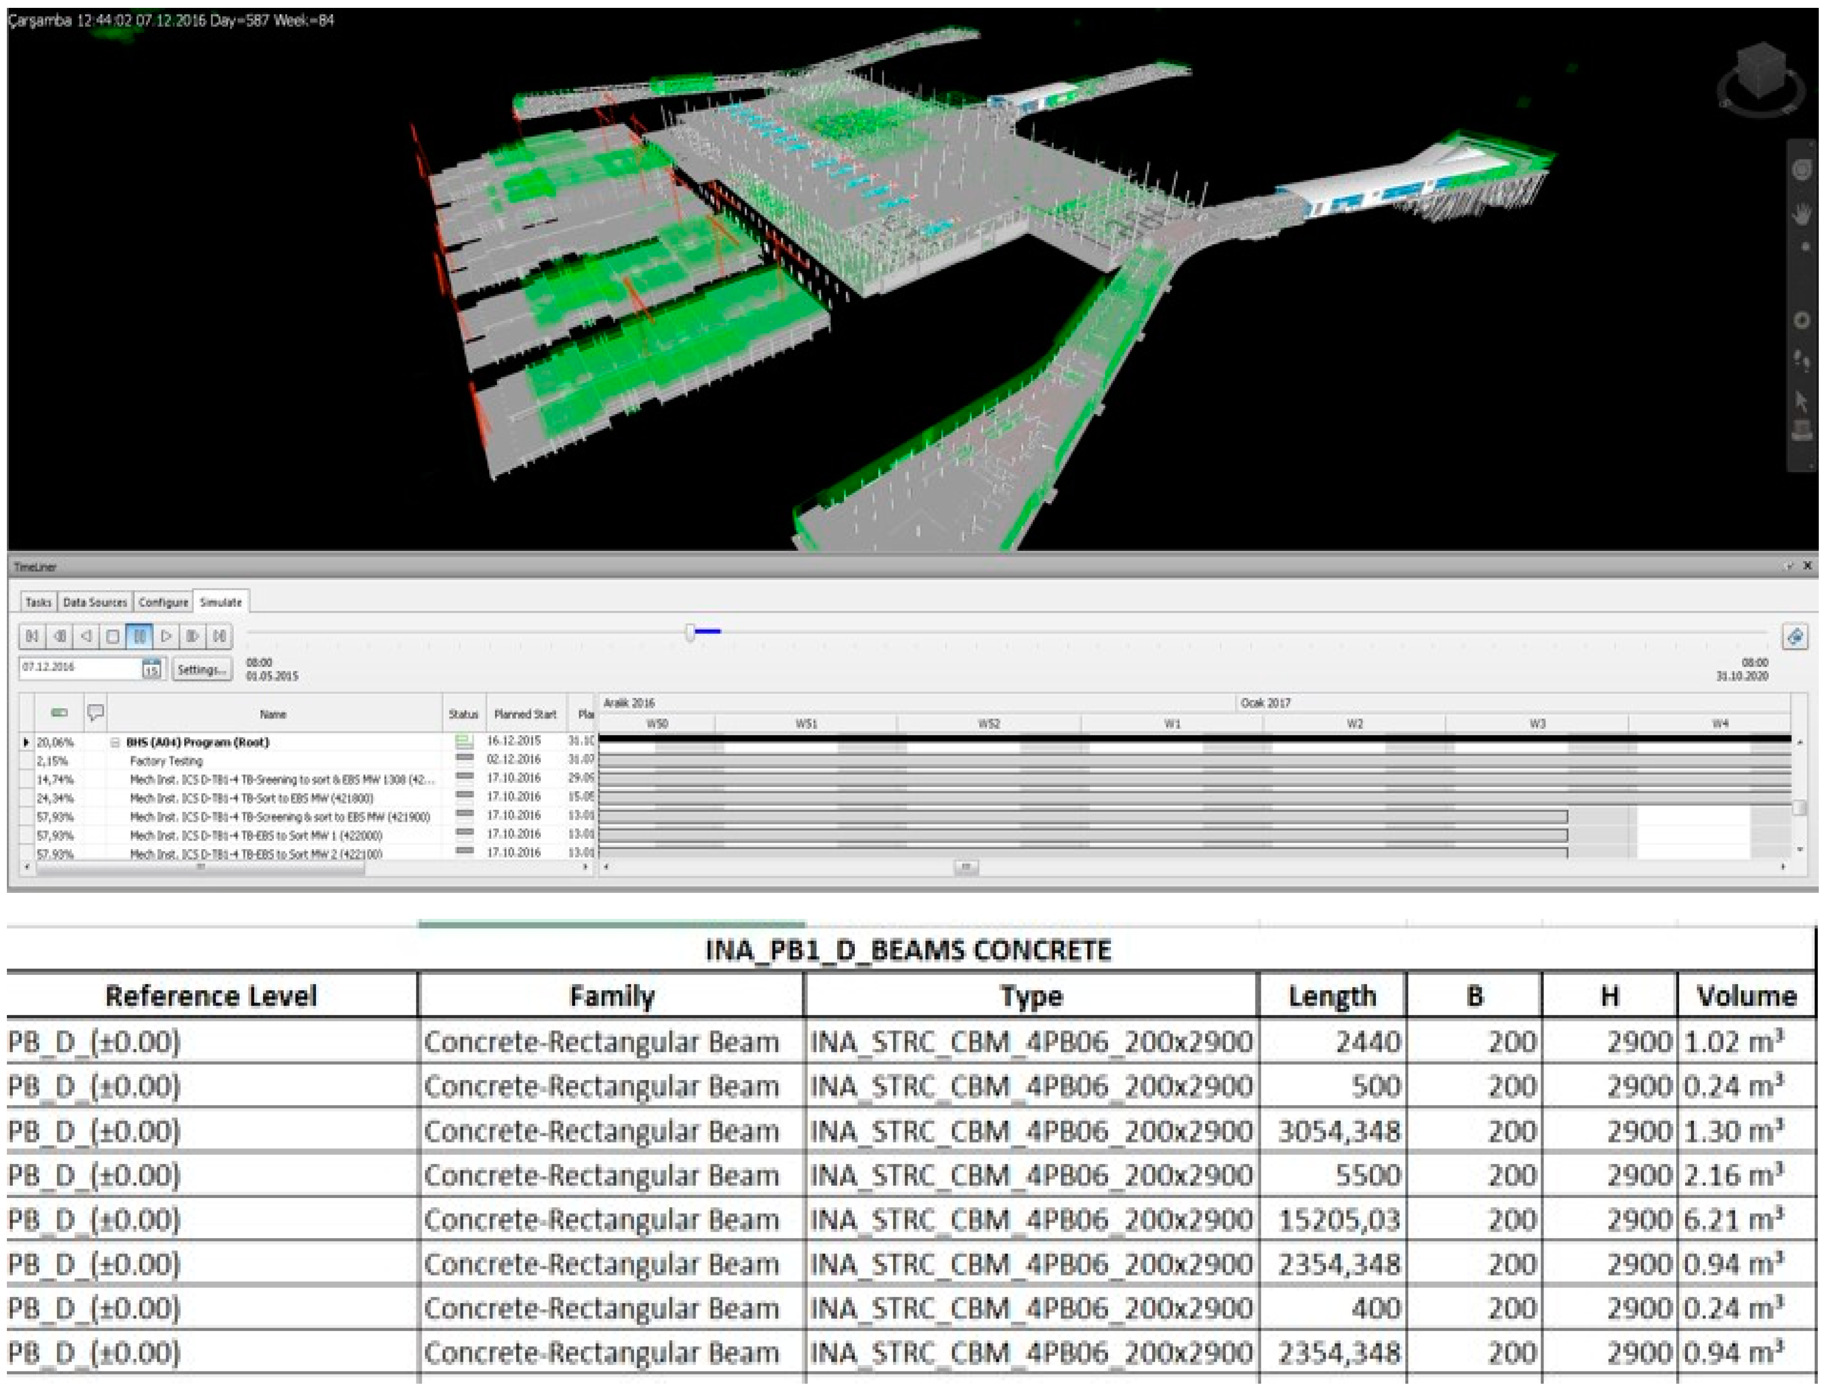Screen dimensions: 1834x1396
Task: Open the Data Sources tab
Action: coord(95,602)
